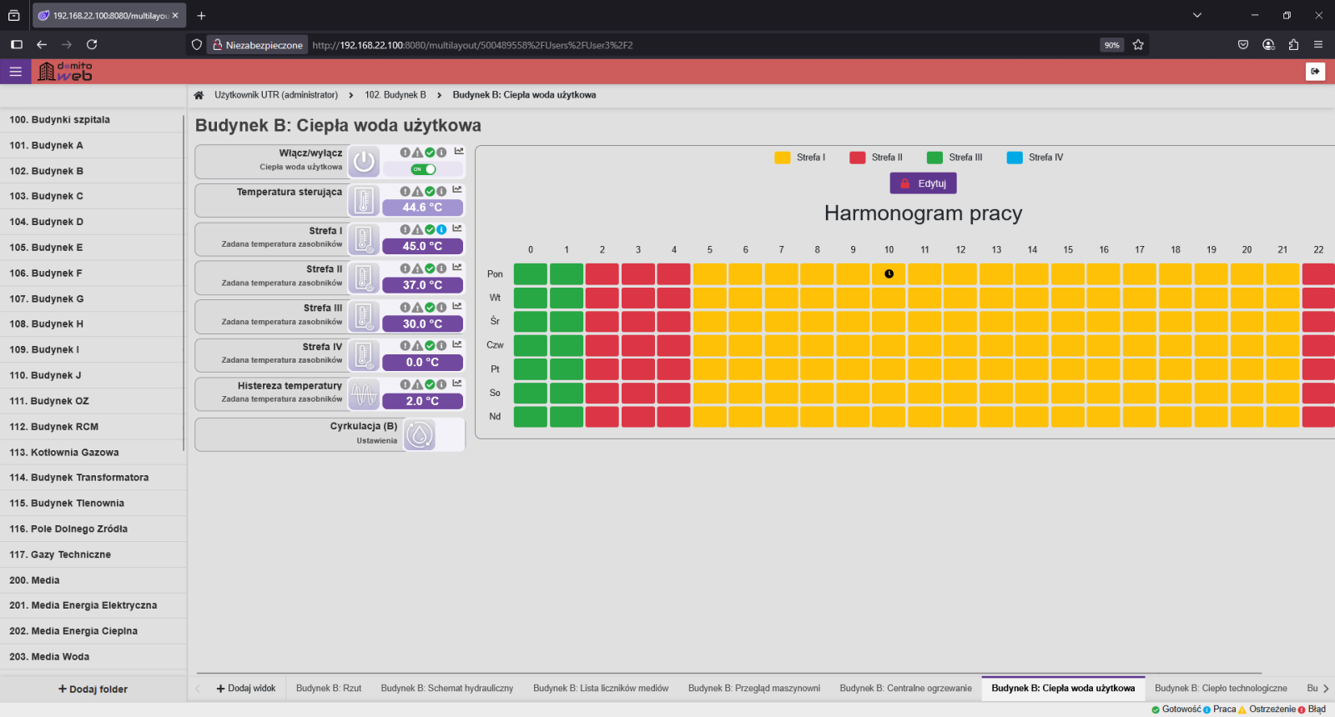The image size is (1335, 717).
Task: Toggle the Strefa II legend item
Action: [876, 158]
